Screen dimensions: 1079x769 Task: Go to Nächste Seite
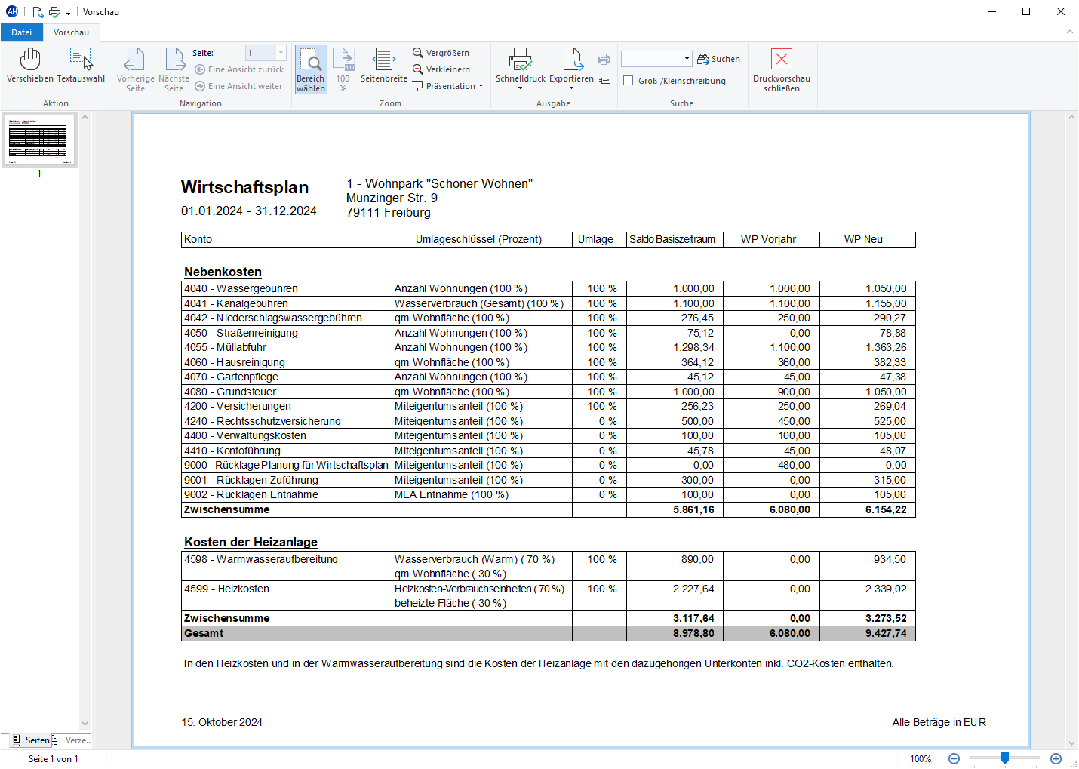(174, 69)
